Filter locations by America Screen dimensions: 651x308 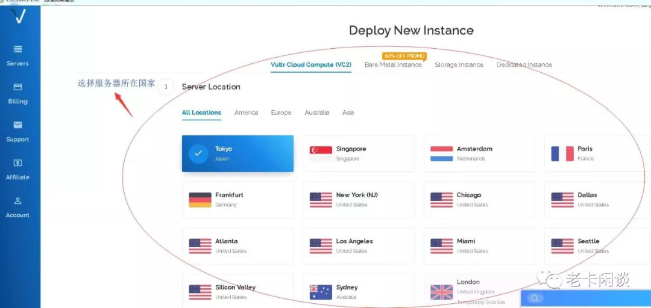coord(246,112)
